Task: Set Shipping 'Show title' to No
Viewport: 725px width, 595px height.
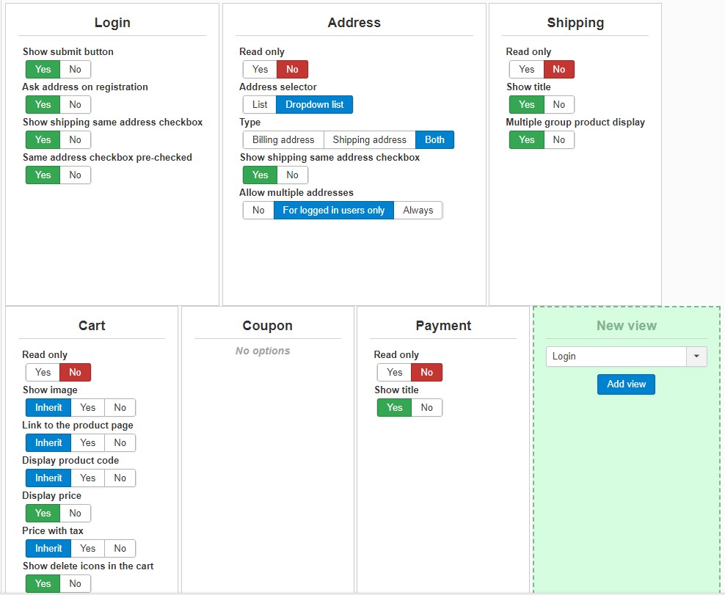Action: [x=559, y=104]
